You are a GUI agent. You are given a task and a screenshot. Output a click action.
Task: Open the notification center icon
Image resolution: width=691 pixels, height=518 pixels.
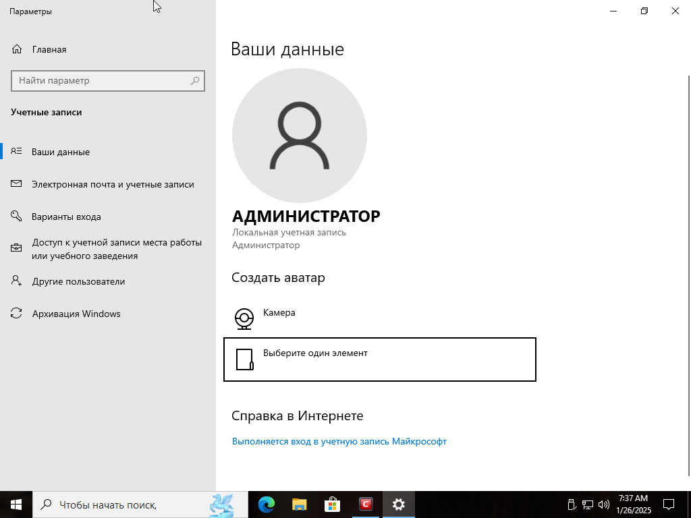(x=669, y=505)
